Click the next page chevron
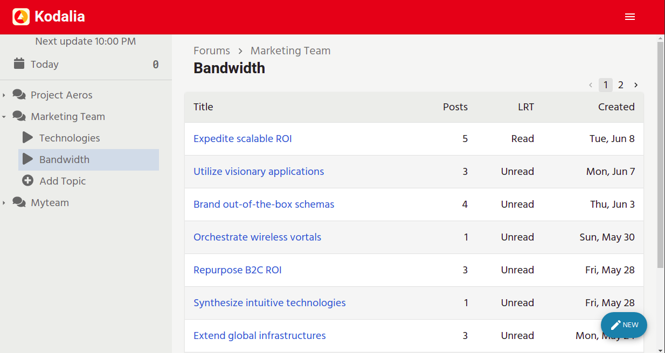Screen dimensions: 665x353 tap(636, 85)
